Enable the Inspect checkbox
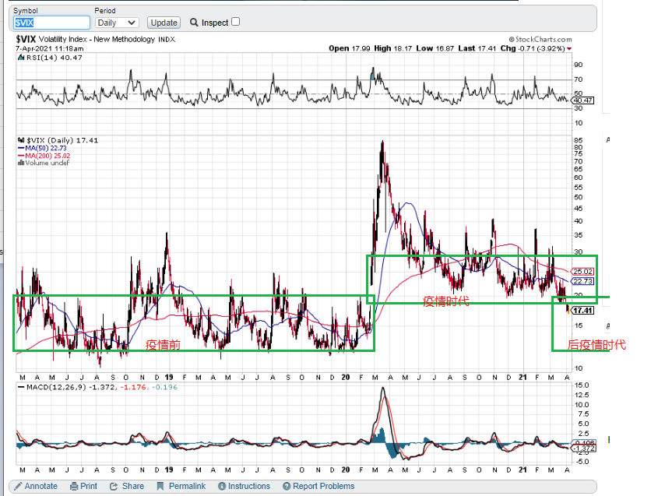The image size is (658, 496). coord(236,22)
